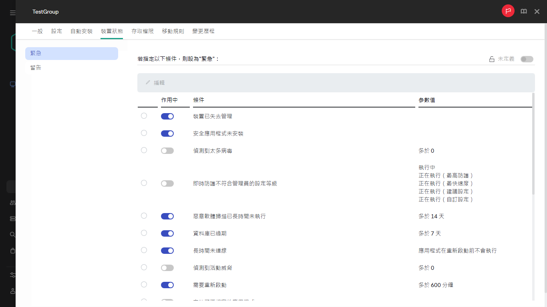The height and width of the screenshot is (307, 547).
Task: Select the radio button for 資料庫已過期
Action: [144, 233]
